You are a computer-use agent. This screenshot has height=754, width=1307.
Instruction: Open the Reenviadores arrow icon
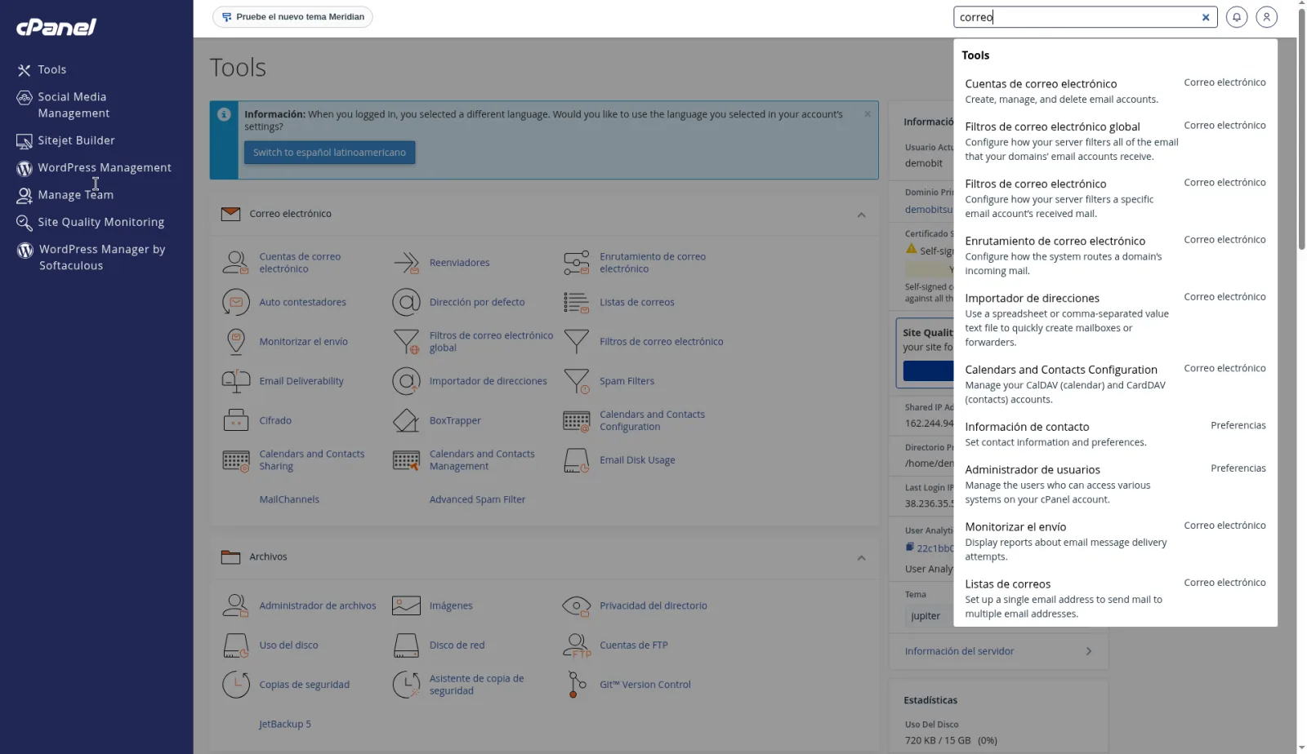pos(406,263)
